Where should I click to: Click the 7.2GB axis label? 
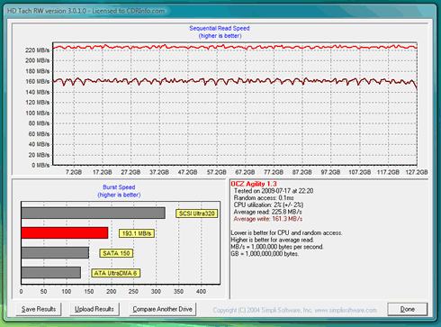point(74,172)
